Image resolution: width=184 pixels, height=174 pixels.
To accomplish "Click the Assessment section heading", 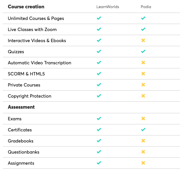I will click(x=21, y=107).
